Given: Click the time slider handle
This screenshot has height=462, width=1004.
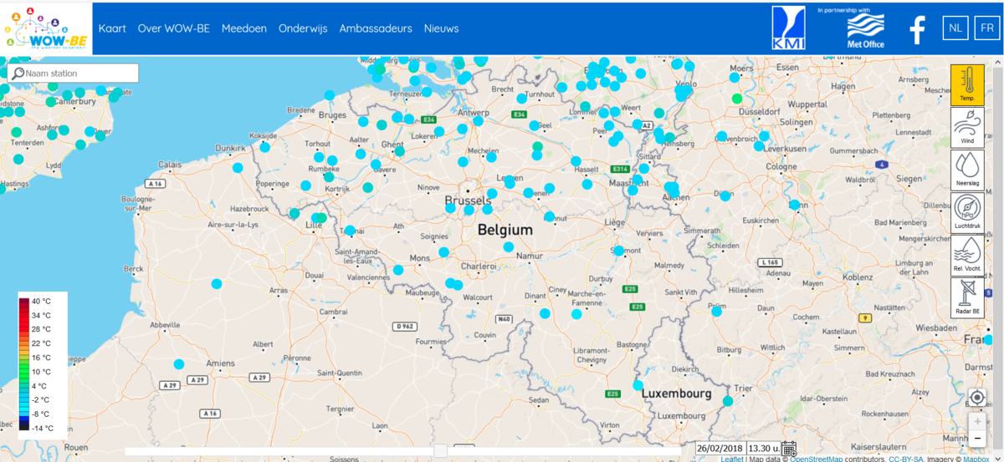Looking at the screenshot, I should [440, 451].
